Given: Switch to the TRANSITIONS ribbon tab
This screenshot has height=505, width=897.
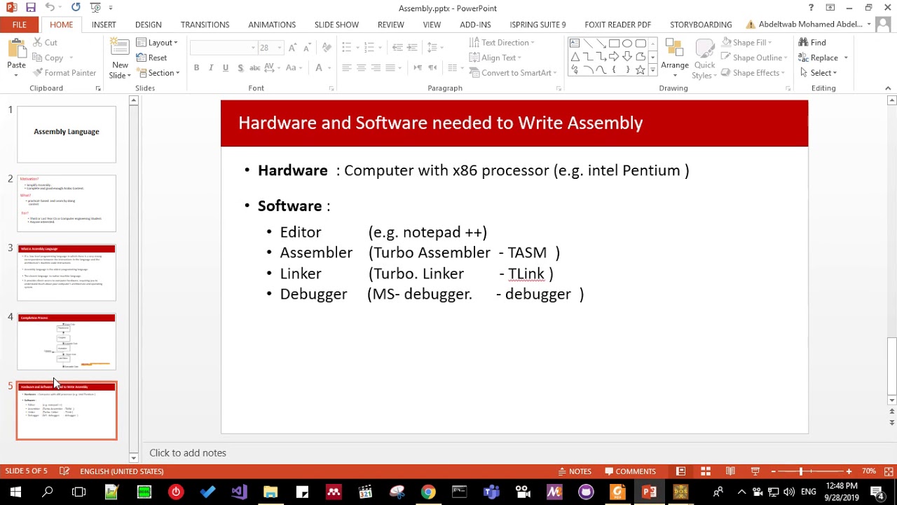Looking at the screenshot, I should pyautogui.click(x=205, y=25).
